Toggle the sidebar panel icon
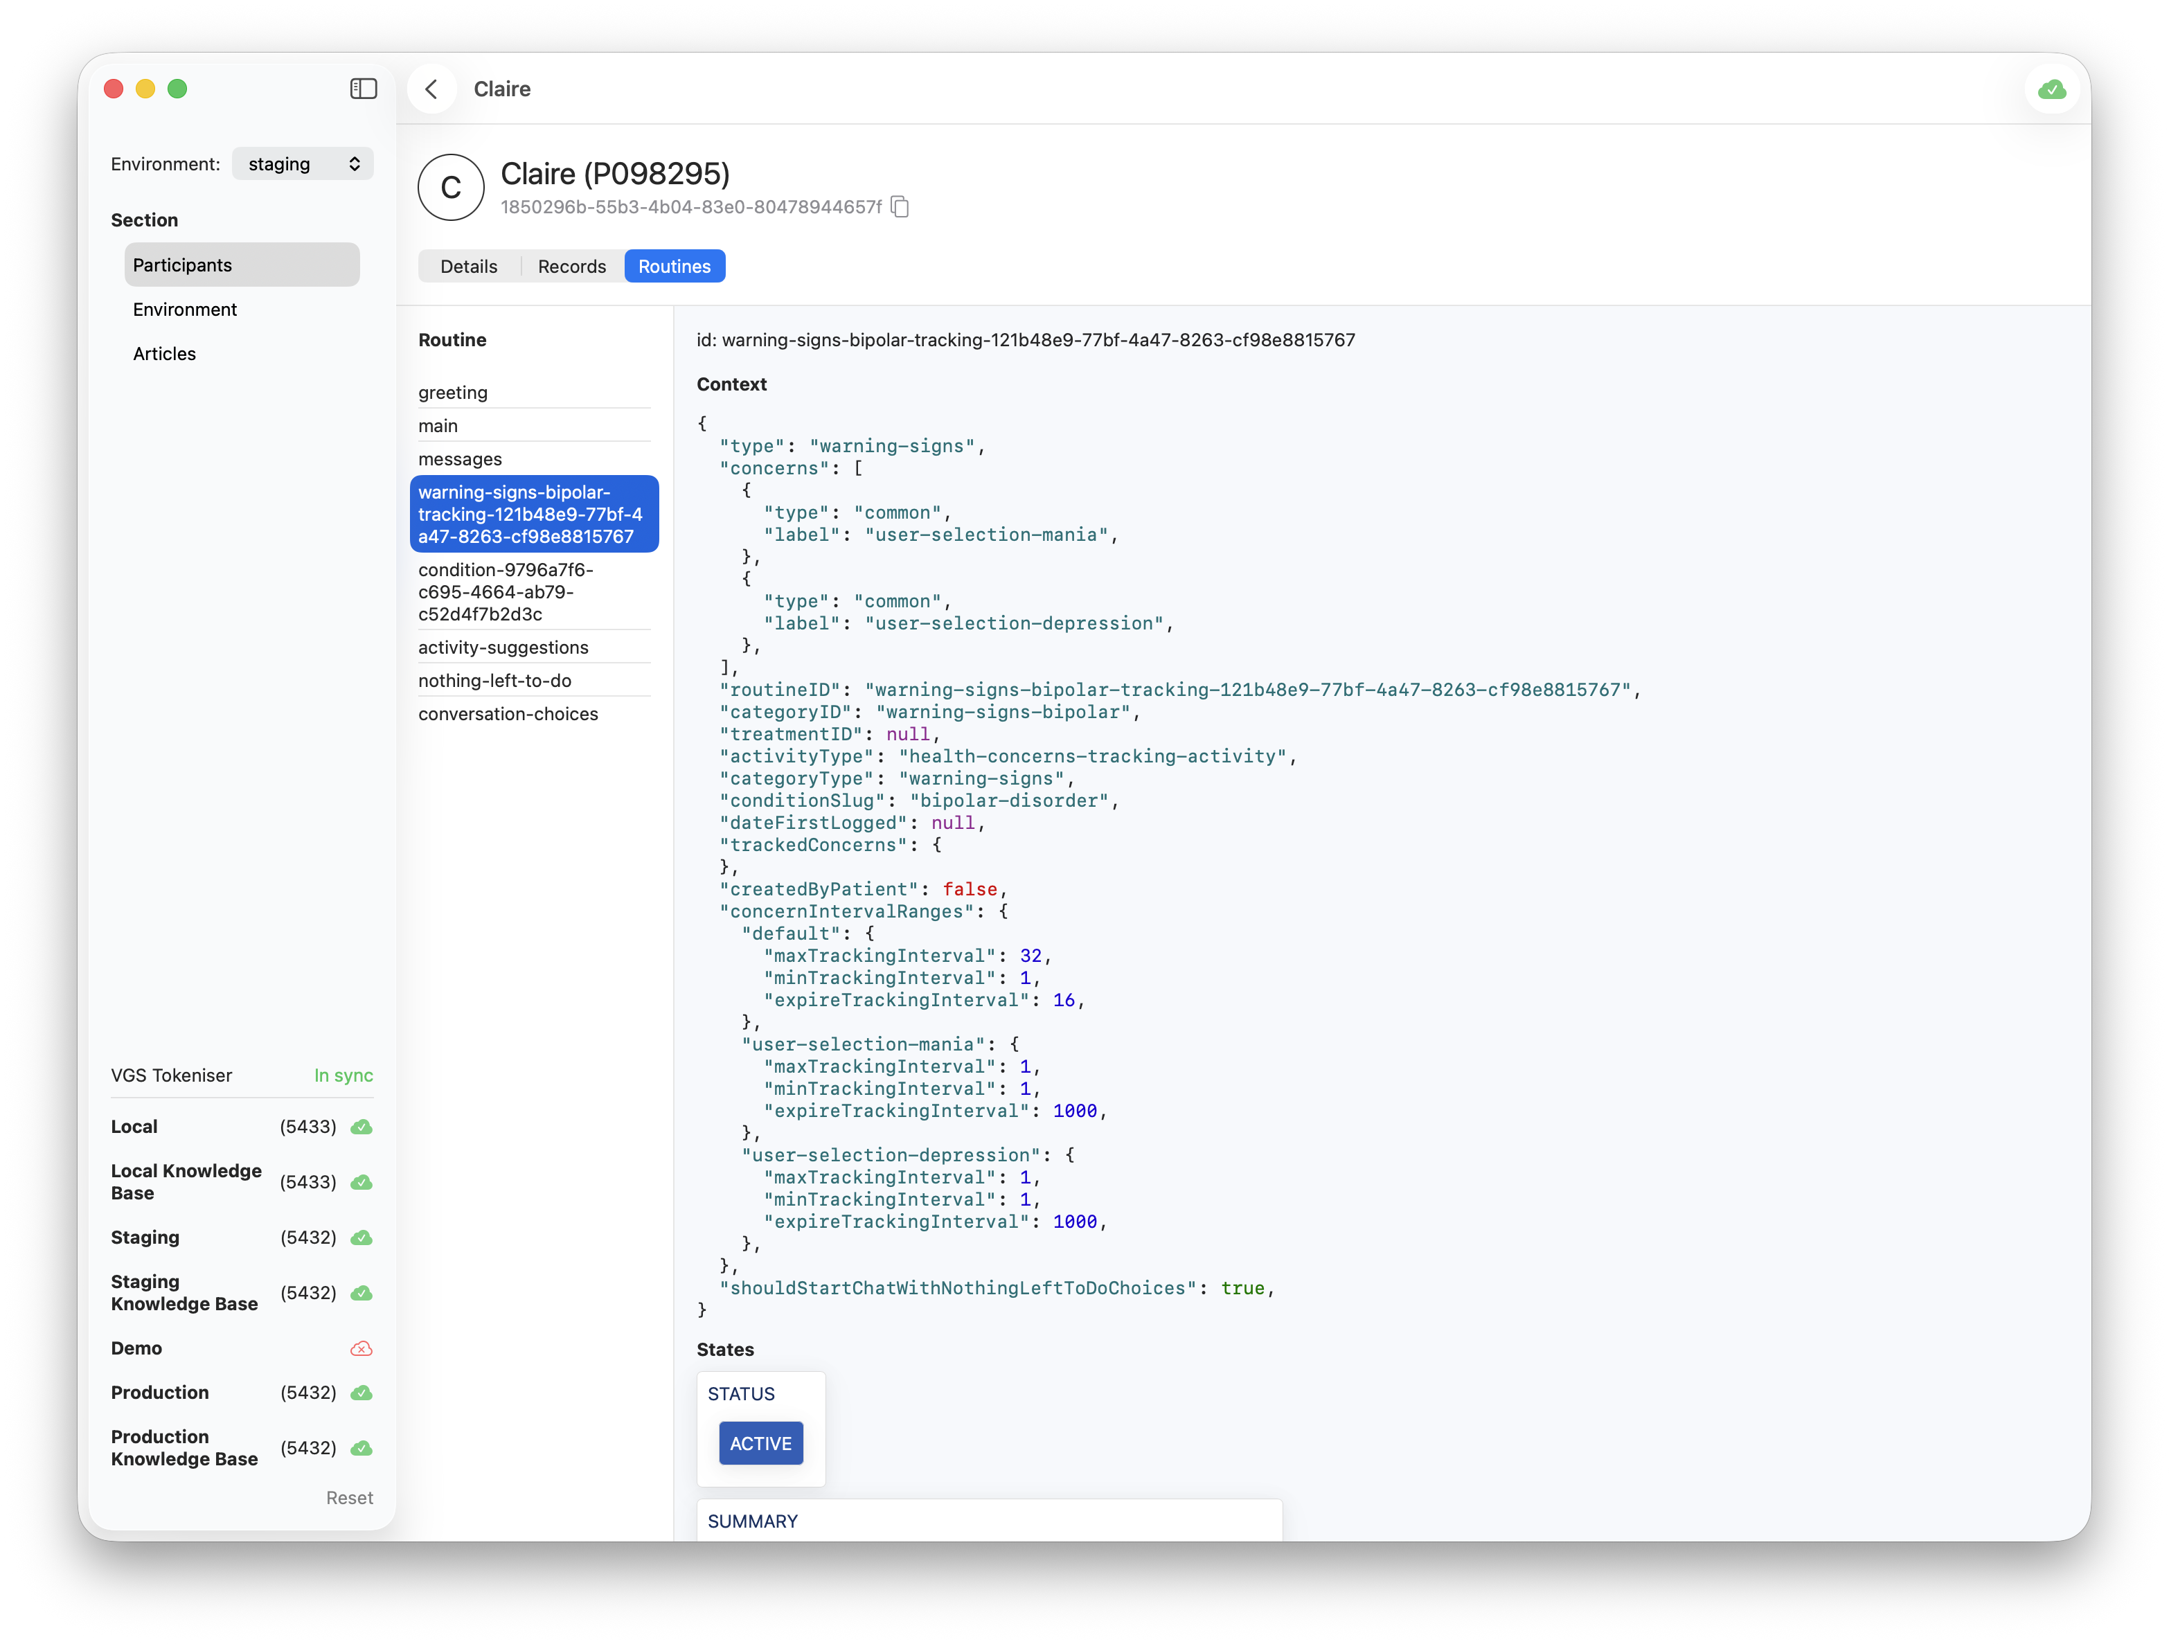 [363, 89]
